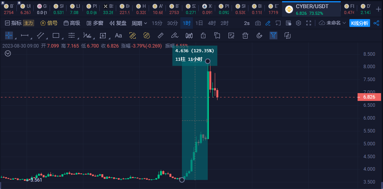
Task: Toggle the lock drawings icon
Action: 203,35
